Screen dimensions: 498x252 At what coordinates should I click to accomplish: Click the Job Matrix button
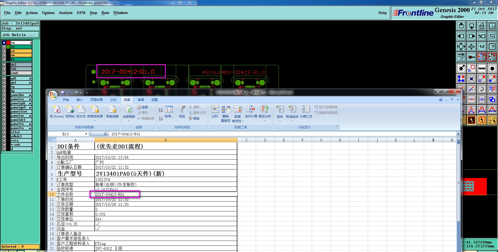[20, 35]
